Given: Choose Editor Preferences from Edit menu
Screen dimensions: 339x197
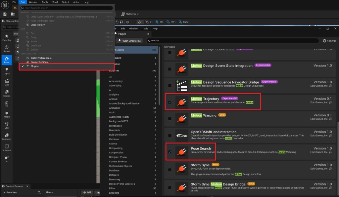Looking at the screenshot, I should click(x=41, y=58).
